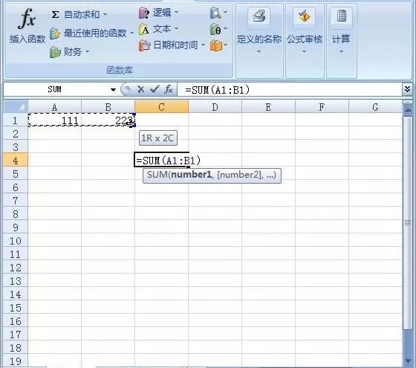Select the column D header
Viewport: 416px width, 368px height.
[215, 107]
